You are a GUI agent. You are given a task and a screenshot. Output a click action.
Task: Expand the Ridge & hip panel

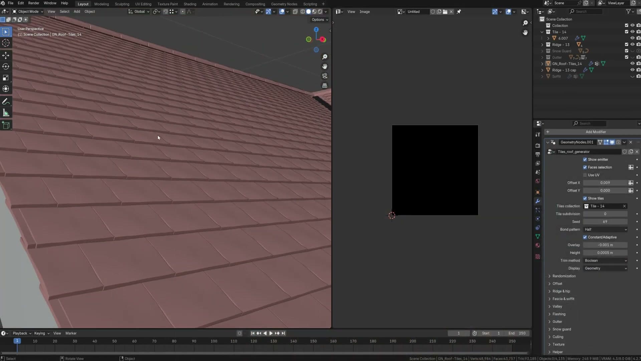point(561,291)
